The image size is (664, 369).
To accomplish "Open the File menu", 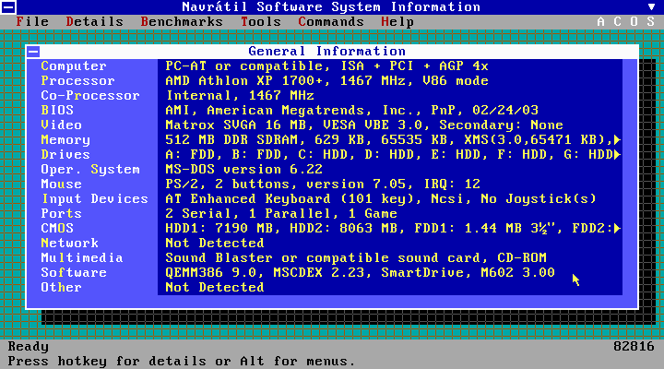I will [x=32, y=21].
